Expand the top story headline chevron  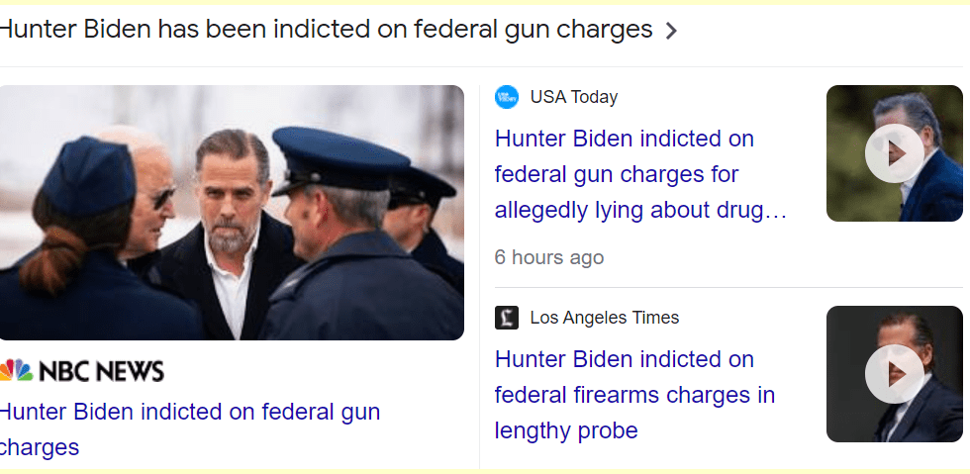click(672, 31)
